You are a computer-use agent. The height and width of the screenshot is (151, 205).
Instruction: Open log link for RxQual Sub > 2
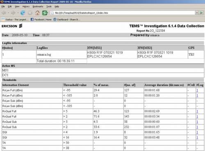pyautogui.click(x=197, y=127)
